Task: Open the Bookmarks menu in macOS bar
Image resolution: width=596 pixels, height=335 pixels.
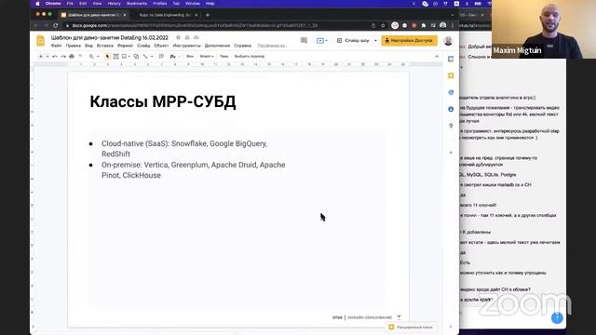Action: [137, 4]
